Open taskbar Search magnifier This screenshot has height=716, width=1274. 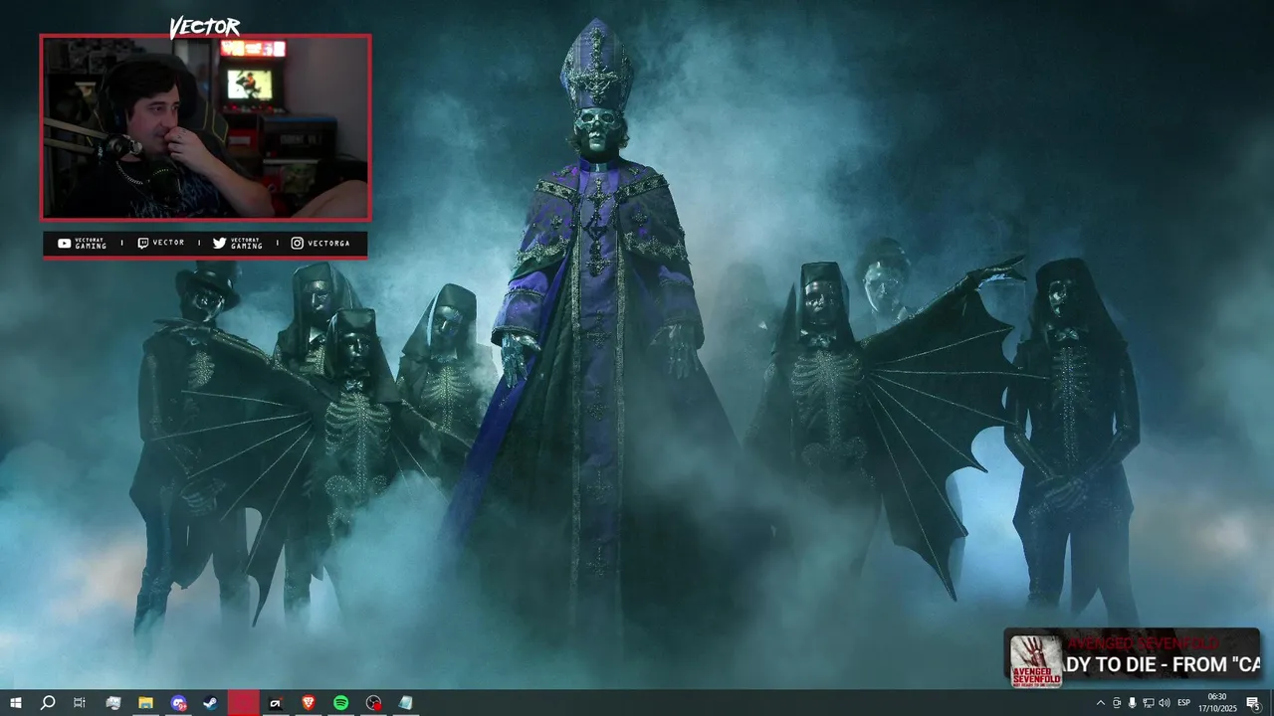(47, 703)
